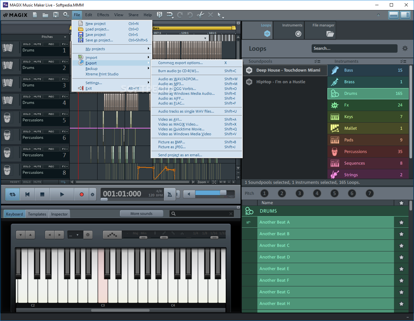The image size is (414, 321).
Task: Select pitch button 3
Action: click(x=299, y=194)
